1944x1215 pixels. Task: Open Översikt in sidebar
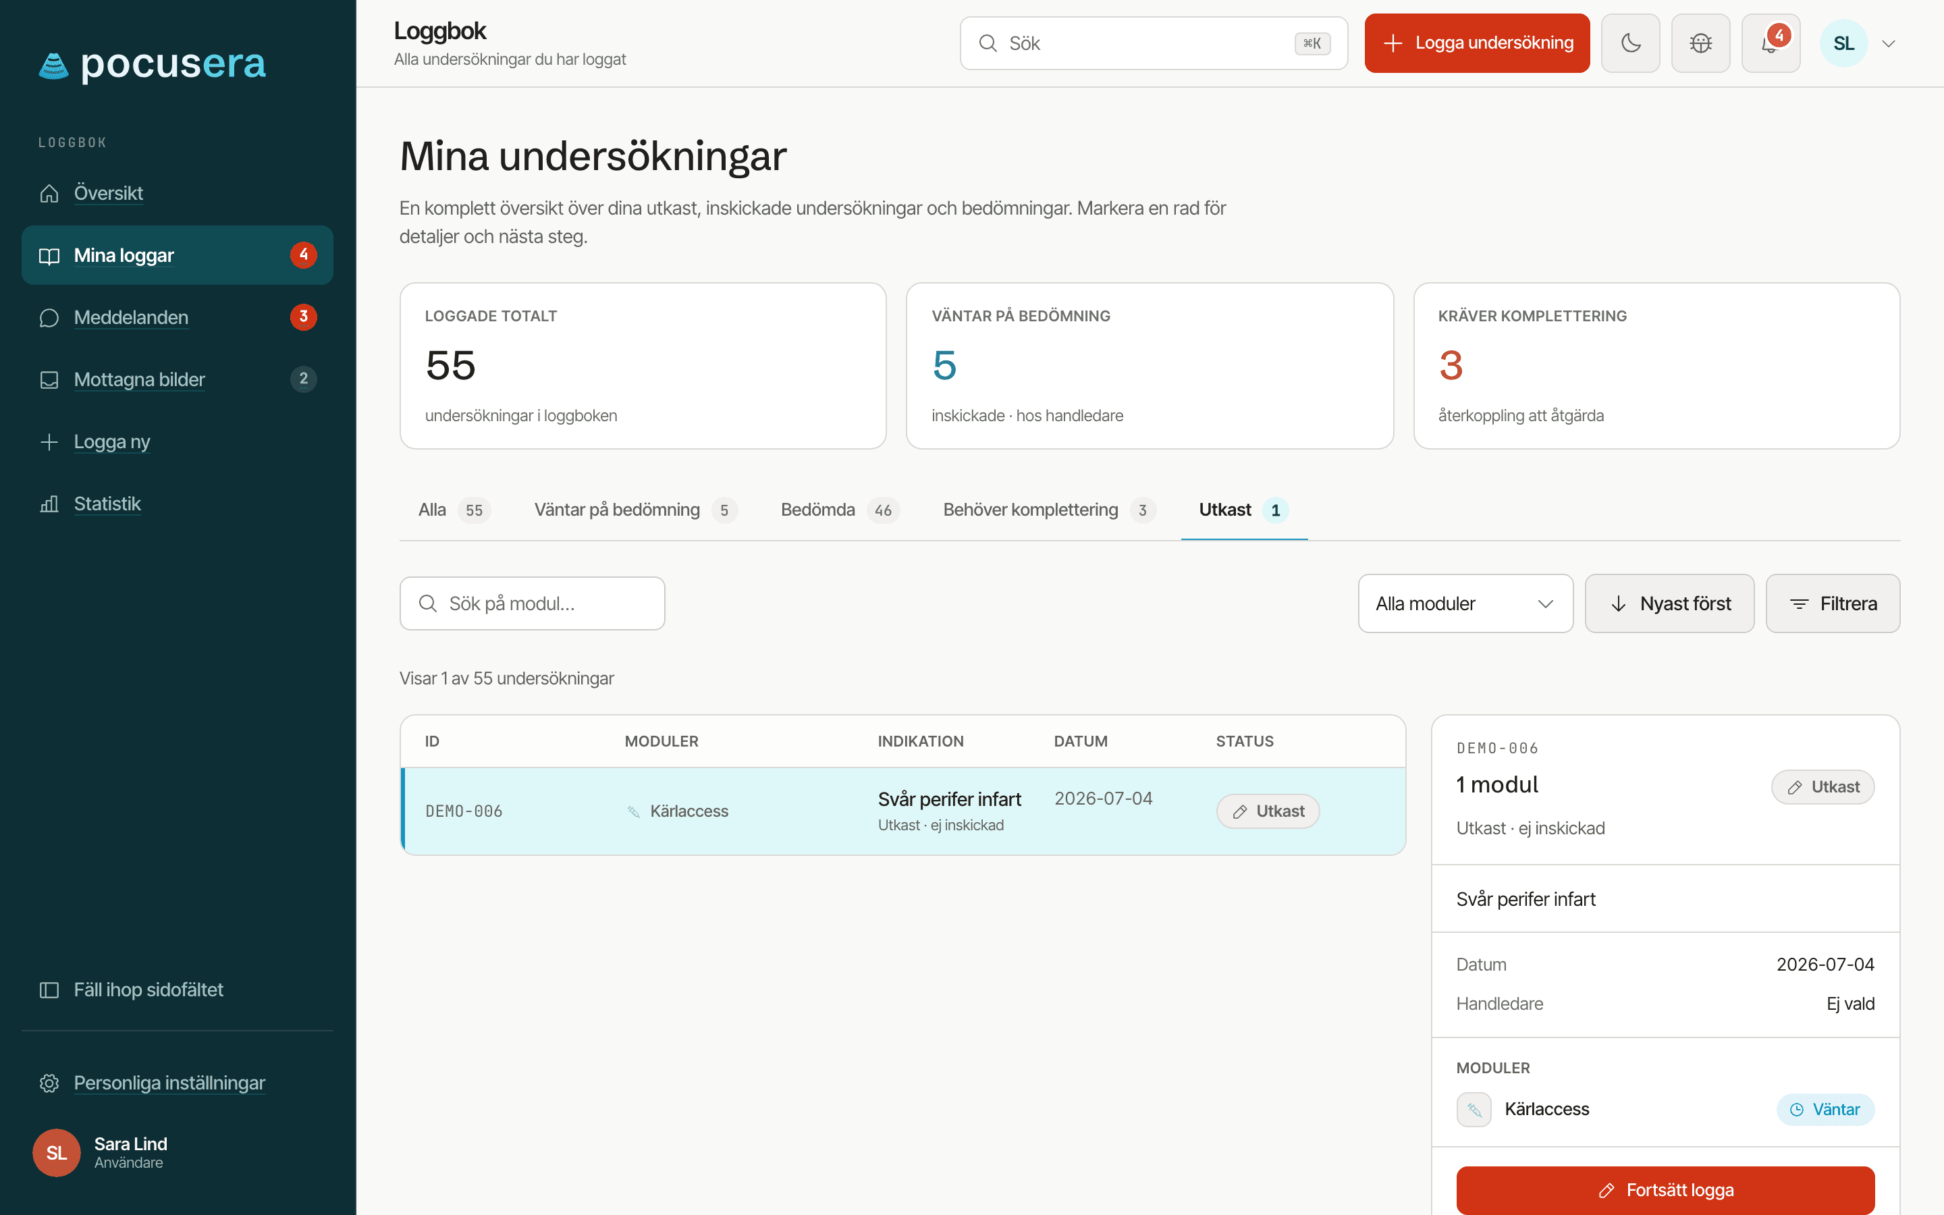[178, 193]
